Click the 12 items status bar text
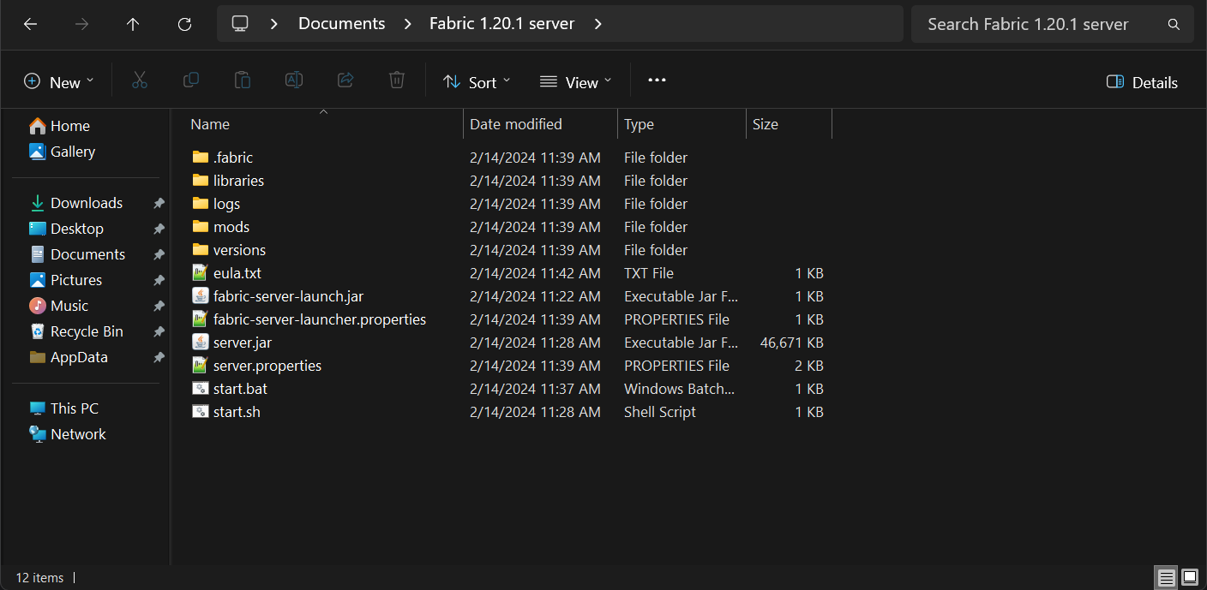1207x590 pixels. [x=39, y=578]
